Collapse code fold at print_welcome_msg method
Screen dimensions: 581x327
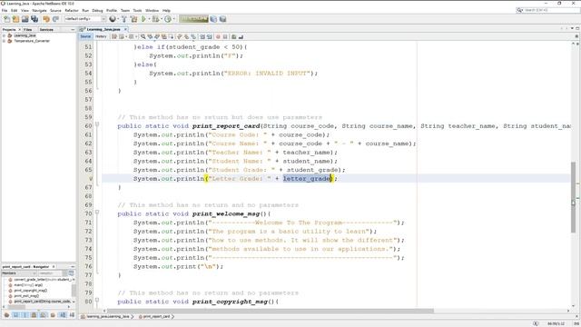[97, 213]
